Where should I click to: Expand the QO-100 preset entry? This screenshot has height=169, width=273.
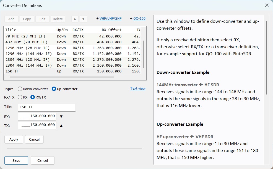coord(139,18)
